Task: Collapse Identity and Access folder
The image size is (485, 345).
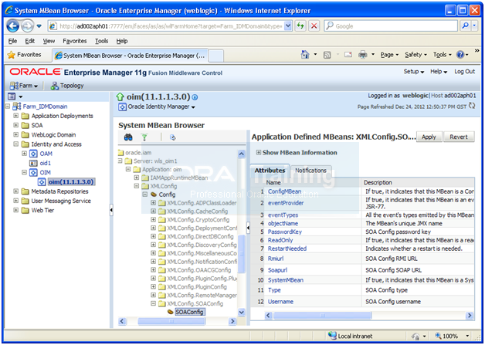Action: [x=15, y=144]
